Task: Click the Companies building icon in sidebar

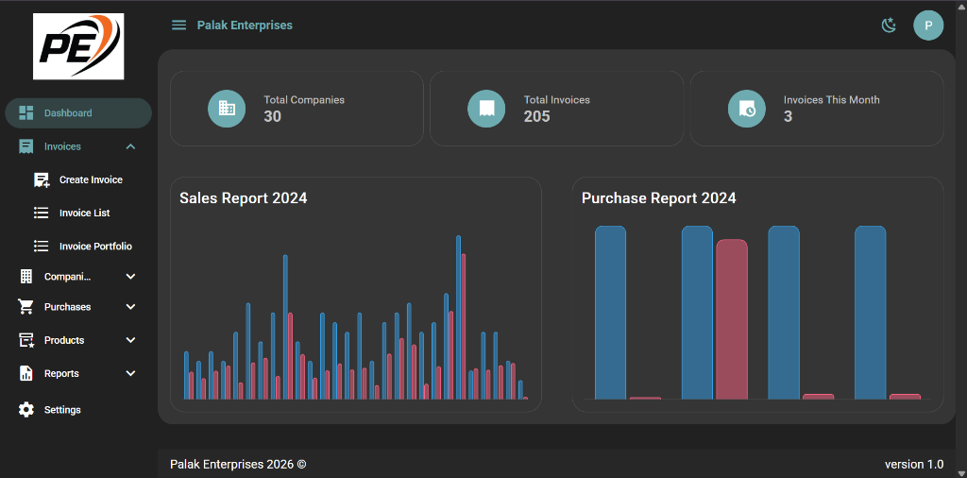Action: [25, 277]
